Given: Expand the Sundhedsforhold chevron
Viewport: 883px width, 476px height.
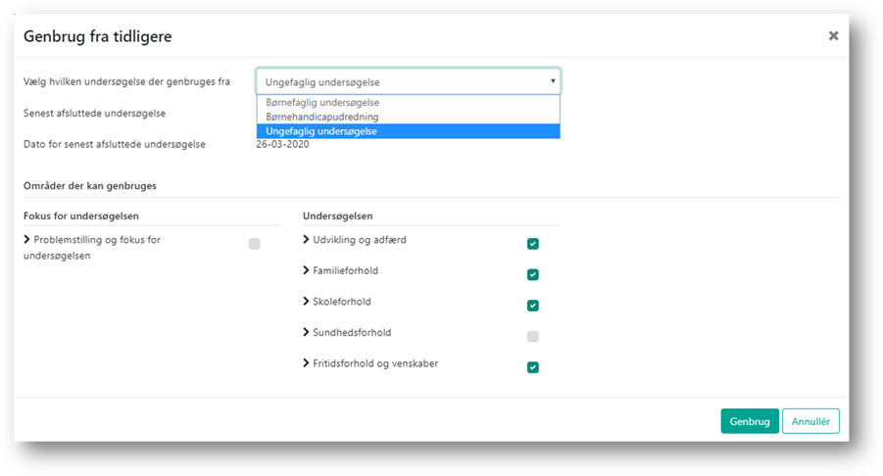Looking at the screenshot, I should pos(306,333).
